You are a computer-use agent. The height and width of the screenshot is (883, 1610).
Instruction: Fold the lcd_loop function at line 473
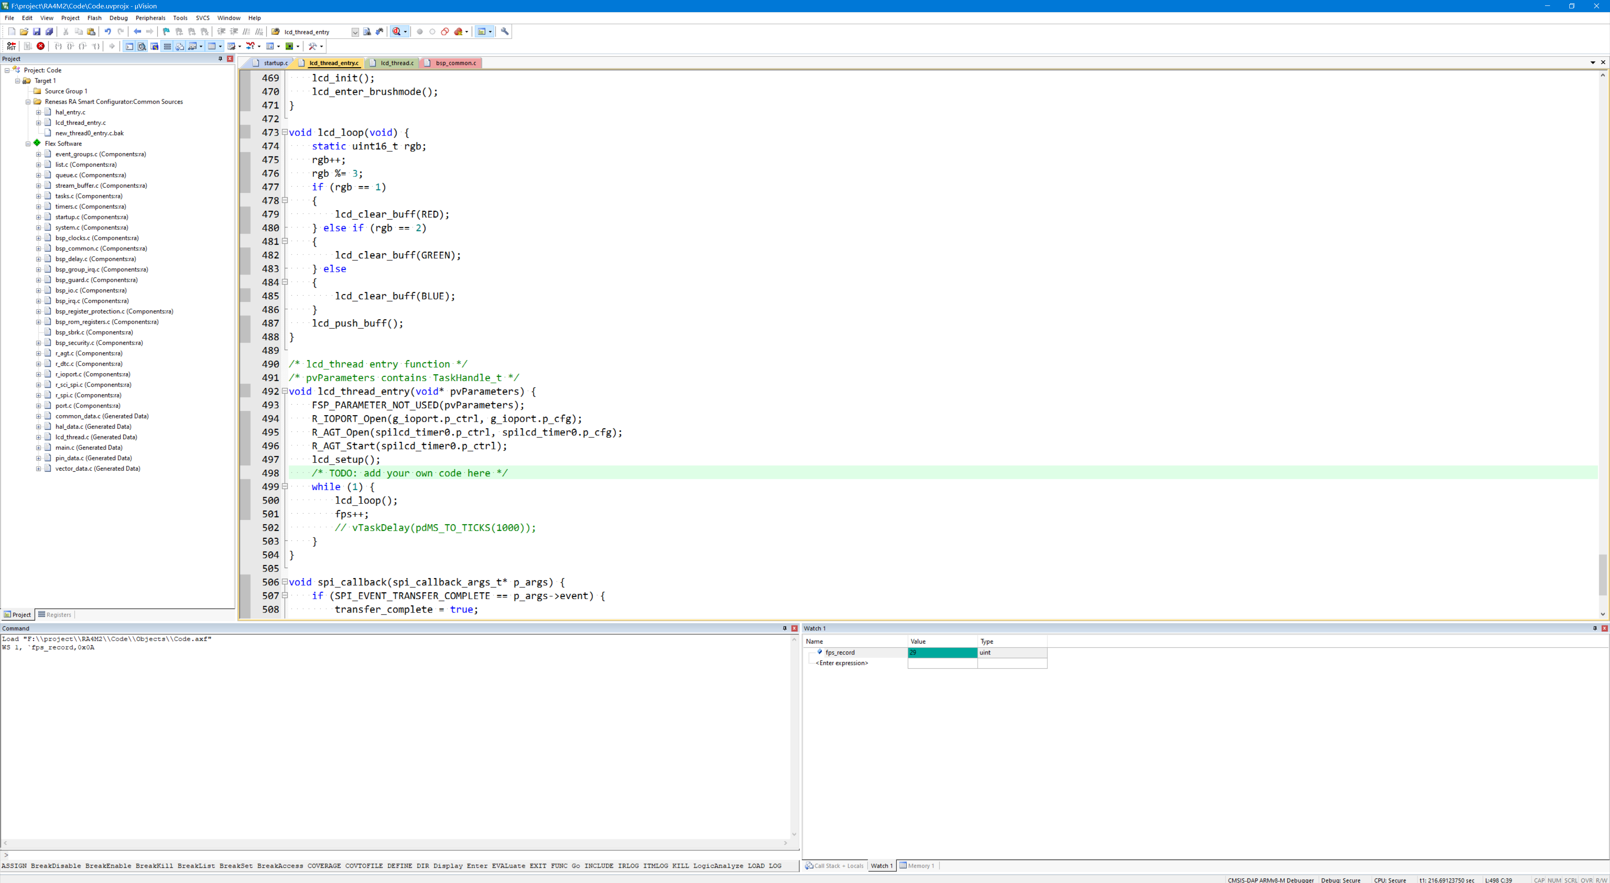pos(284,132)
